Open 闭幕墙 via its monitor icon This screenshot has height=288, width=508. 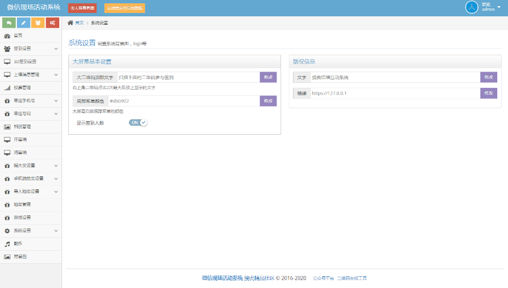(7, 153)
